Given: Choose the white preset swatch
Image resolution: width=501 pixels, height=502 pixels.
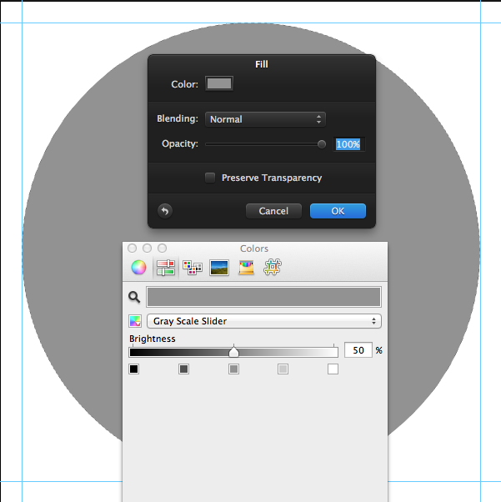Looking at the screenshot, I should (x=333, y=369).
